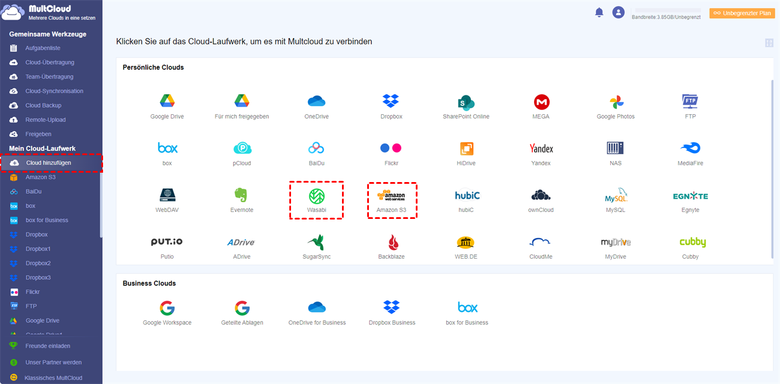This screenshot has height=384, width=780.
Task: Add OneDrive for Business cloud
Action: [x=317, y=307]
